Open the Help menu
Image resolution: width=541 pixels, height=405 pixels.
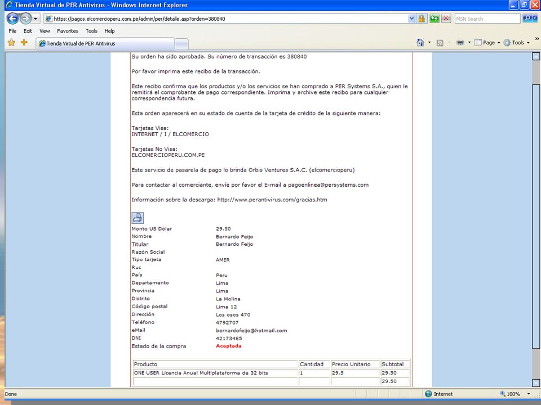click(x=109, y=31)
